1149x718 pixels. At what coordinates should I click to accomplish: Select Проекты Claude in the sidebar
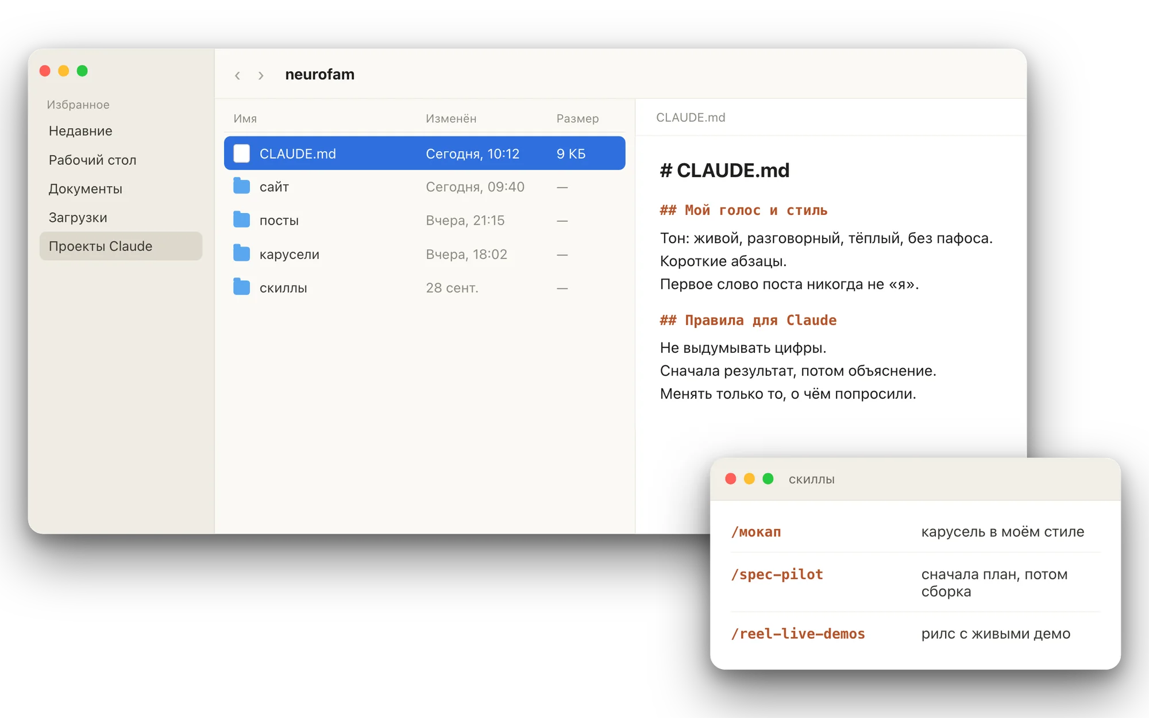(121, 246)
